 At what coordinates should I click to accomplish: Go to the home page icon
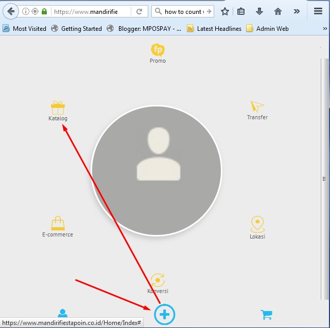pyautogui.click(x=278, y=11)
